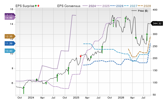Click the black Price legend line sample
166x99 pixels.
[134, 11]
